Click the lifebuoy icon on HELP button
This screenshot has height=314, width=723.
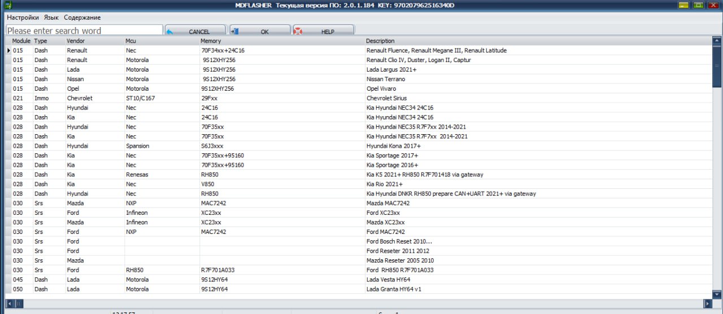(x=298, y=32)
